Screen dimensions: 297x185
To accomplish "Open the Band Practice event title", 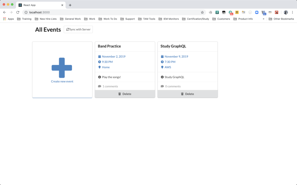I will tap(109, 46).
